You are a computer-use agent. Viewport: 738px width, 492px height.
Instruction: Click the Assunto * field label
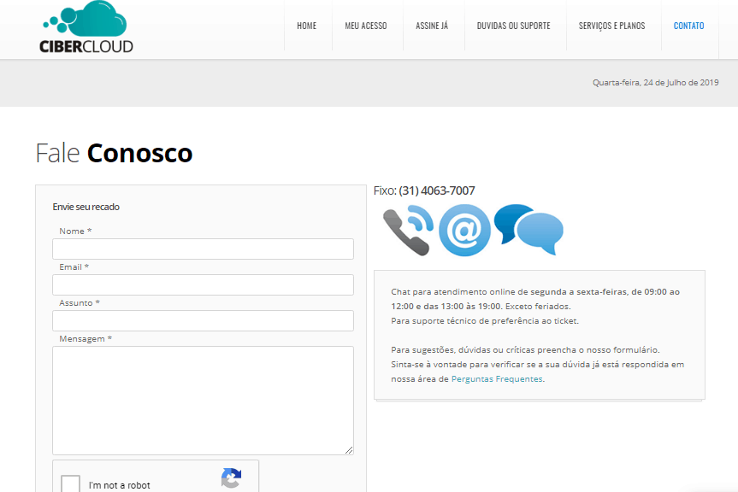tap(80, 303)
